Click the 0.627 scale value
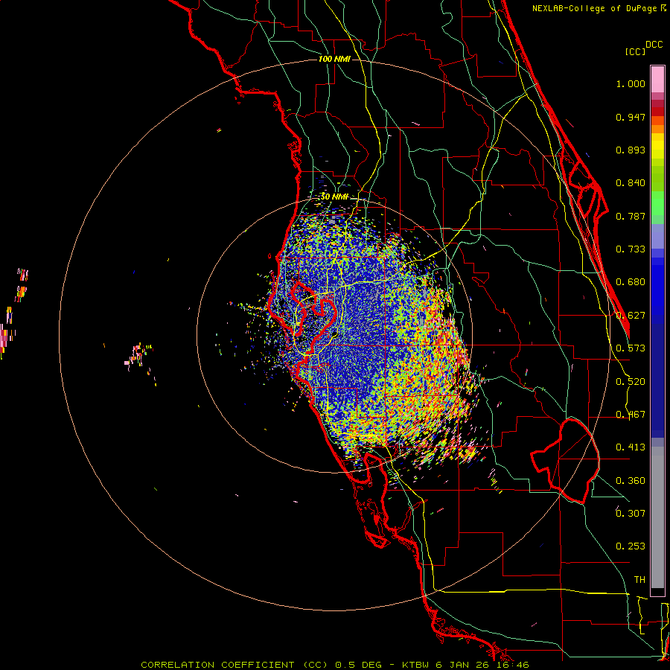The image size is (670, 670). point(631,316)
